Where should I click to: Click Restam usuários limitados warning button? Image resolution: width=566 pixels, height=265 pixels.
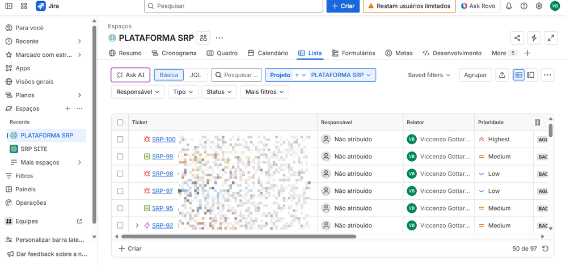(409, 6)
